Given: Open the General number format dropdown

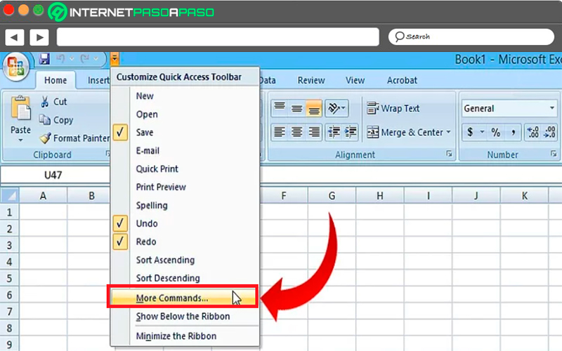Looking at the screenshot, I should coord(552,108).
